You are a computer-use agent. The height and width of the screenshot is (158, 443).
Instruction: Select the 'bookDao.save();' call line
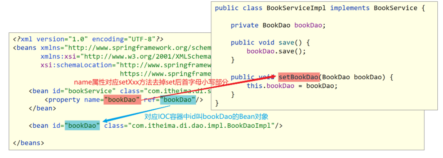pyautogui.click(x=276, y=51)
